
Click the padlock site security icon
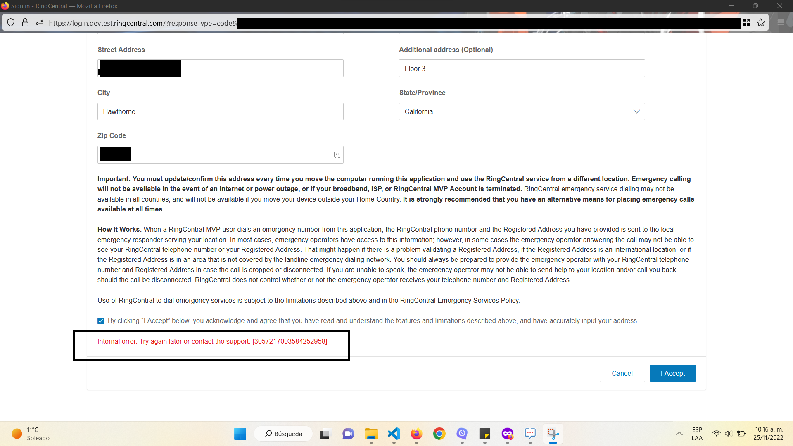25,23
